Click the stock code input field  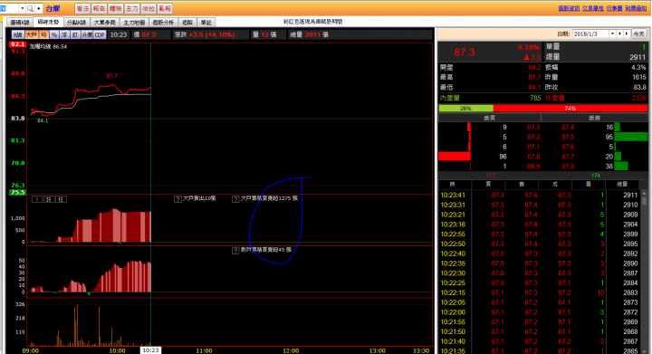(9, 8)
